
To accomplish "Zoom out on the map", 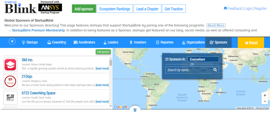I will pyautogui.click(x=265, y=101).
